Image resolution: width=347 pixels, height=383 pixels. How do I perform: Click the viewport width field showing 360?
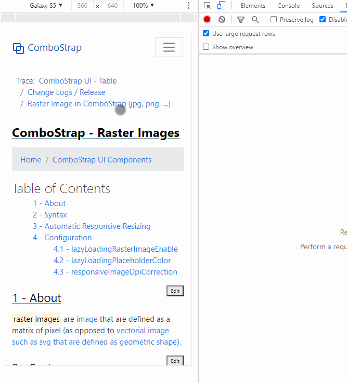click(82, 6)
